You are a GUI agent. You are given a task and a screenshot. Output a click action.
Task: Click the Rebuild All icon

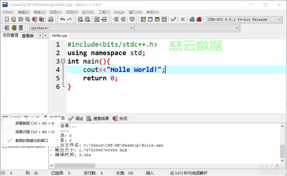[164, 19]
